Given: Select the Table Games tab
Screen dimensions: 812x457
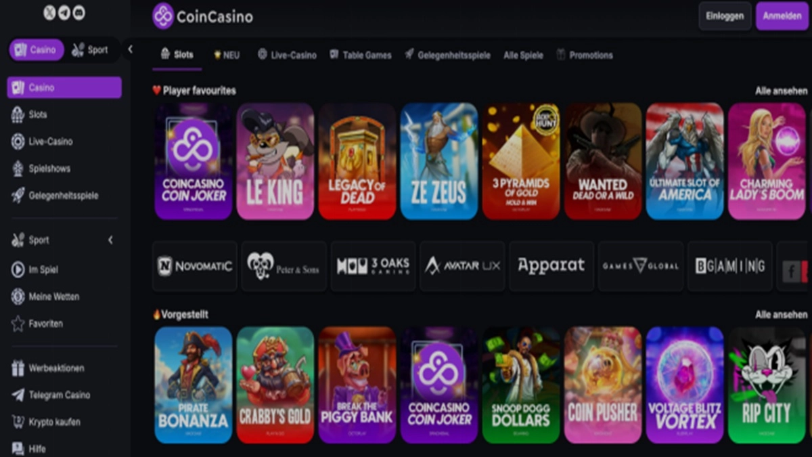Looking at the screenshot, I should pyautogui.click(x=361, y=55).
